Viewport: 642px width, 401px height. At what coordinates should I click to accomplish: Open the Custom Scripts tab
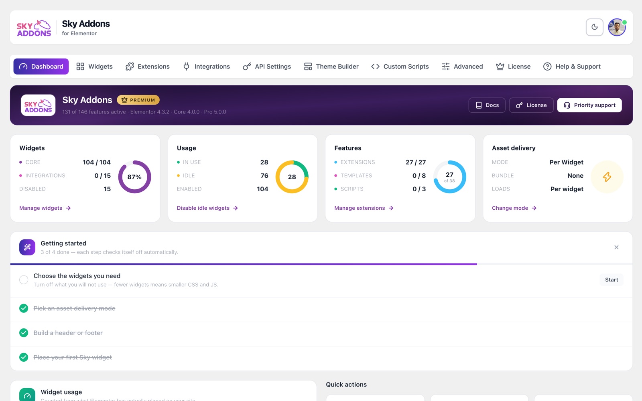click(x=400, y=67)
